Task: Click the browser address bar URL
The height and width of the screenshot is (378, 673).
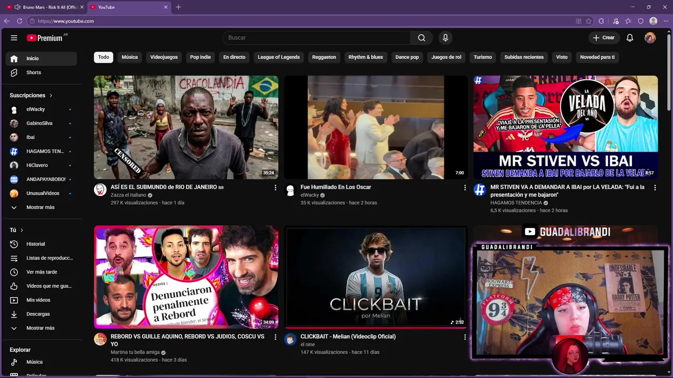Action: (x=66, y=21)
